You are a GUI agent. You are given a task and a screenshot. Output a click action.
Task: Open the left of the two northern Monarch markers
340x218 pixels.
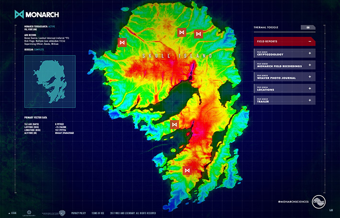click(181, 33)
